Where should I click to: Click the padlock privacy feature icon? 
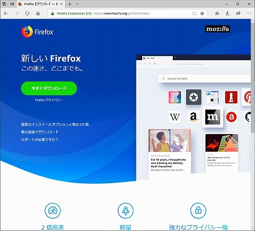198,211
